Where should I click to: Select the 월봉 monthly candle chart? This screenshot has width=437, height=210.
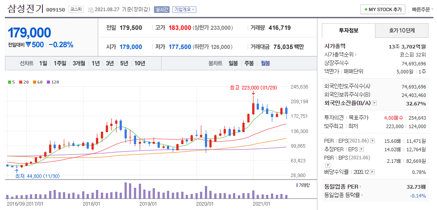[x=265, y=63]
